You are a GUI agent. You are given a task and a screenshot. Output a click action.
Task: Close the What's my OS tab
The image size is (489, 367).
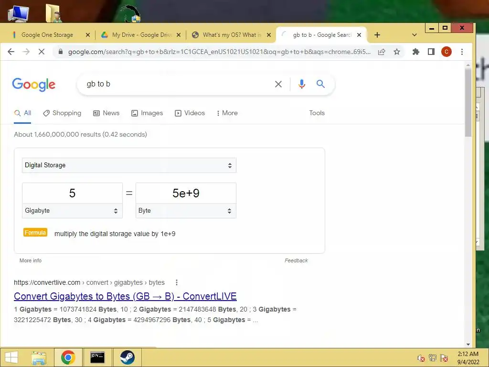(x=269, y=35)
